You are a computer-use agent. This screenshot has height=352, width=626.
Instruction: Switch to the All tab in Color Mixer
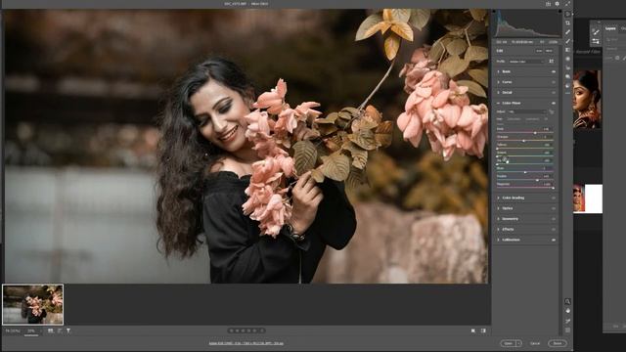point(546,119)
